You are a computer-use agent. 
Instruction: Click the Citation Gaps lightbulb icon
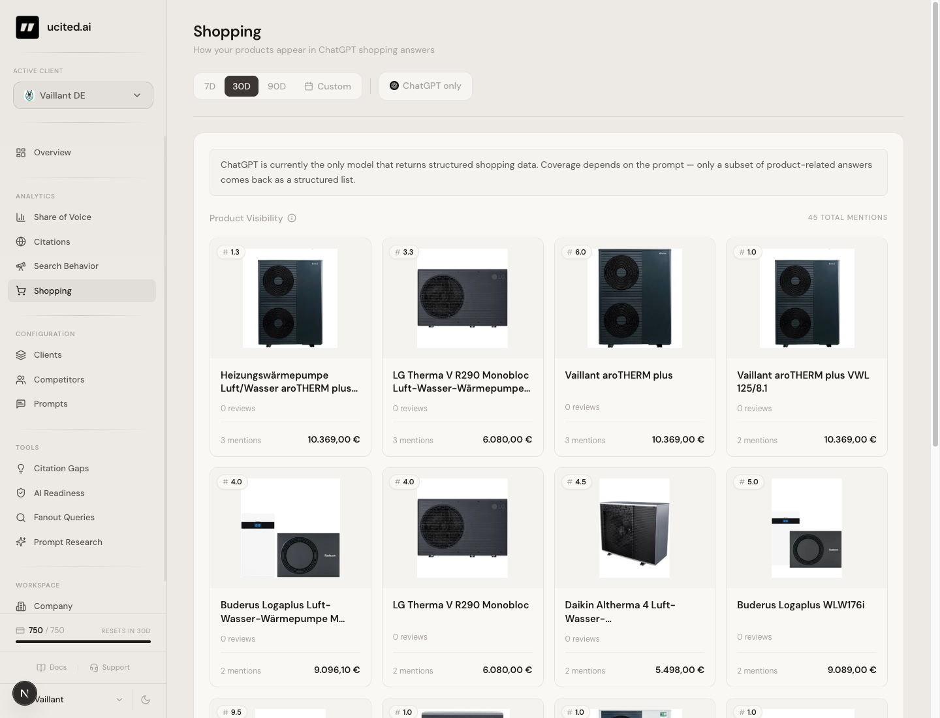[21, 469]
